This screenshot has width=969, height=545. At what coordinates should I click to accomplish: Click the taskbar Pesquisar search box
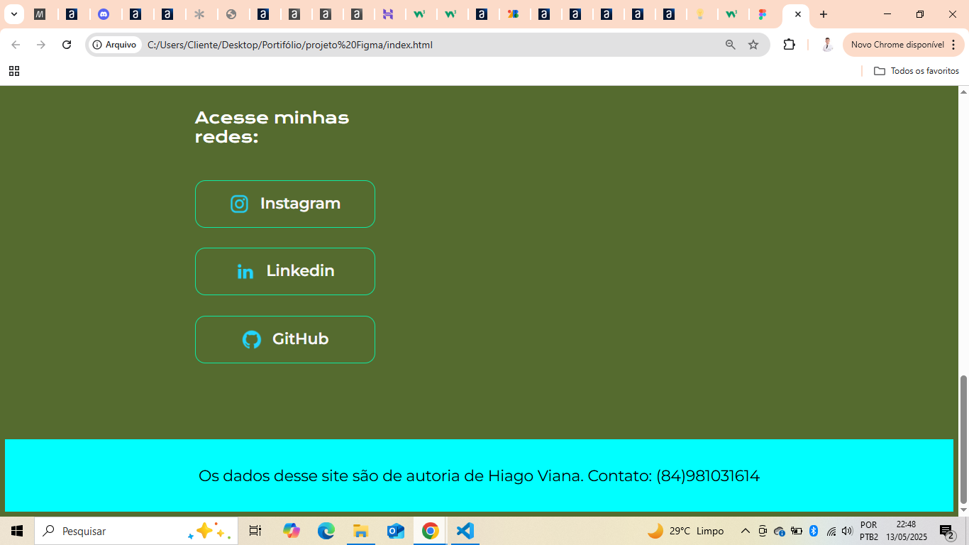pos(136,531)
